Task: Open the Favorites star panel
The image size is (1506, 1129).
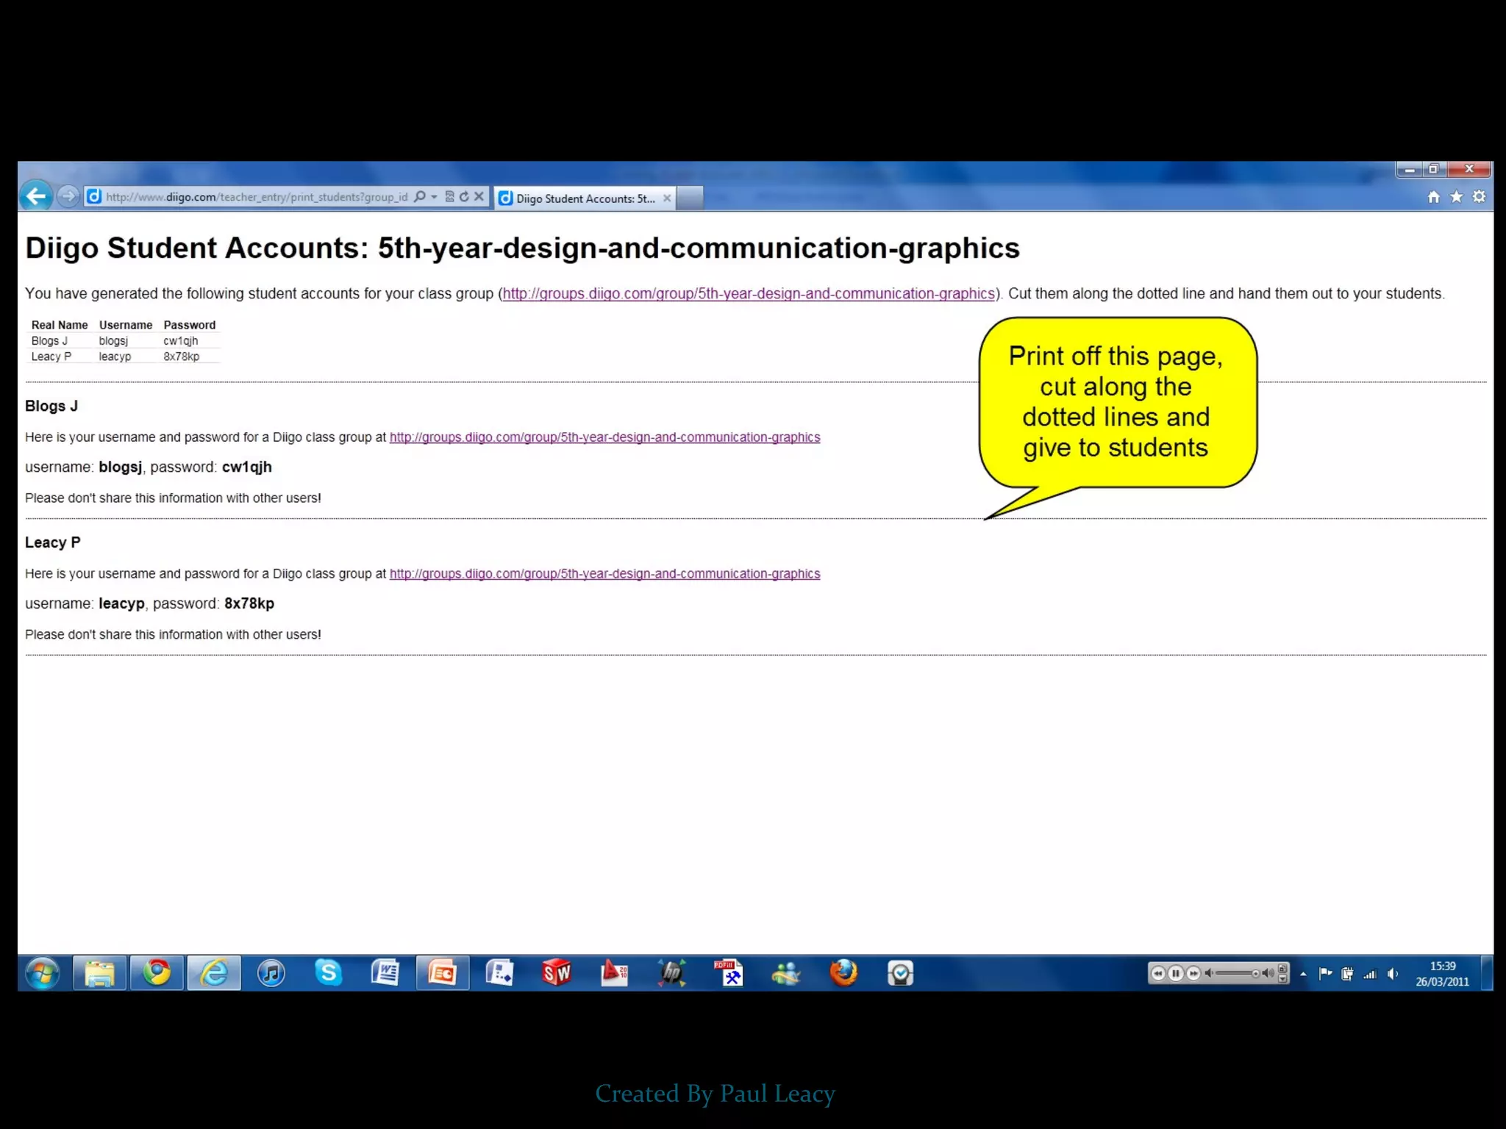Action: click(x=1457, y=197)
